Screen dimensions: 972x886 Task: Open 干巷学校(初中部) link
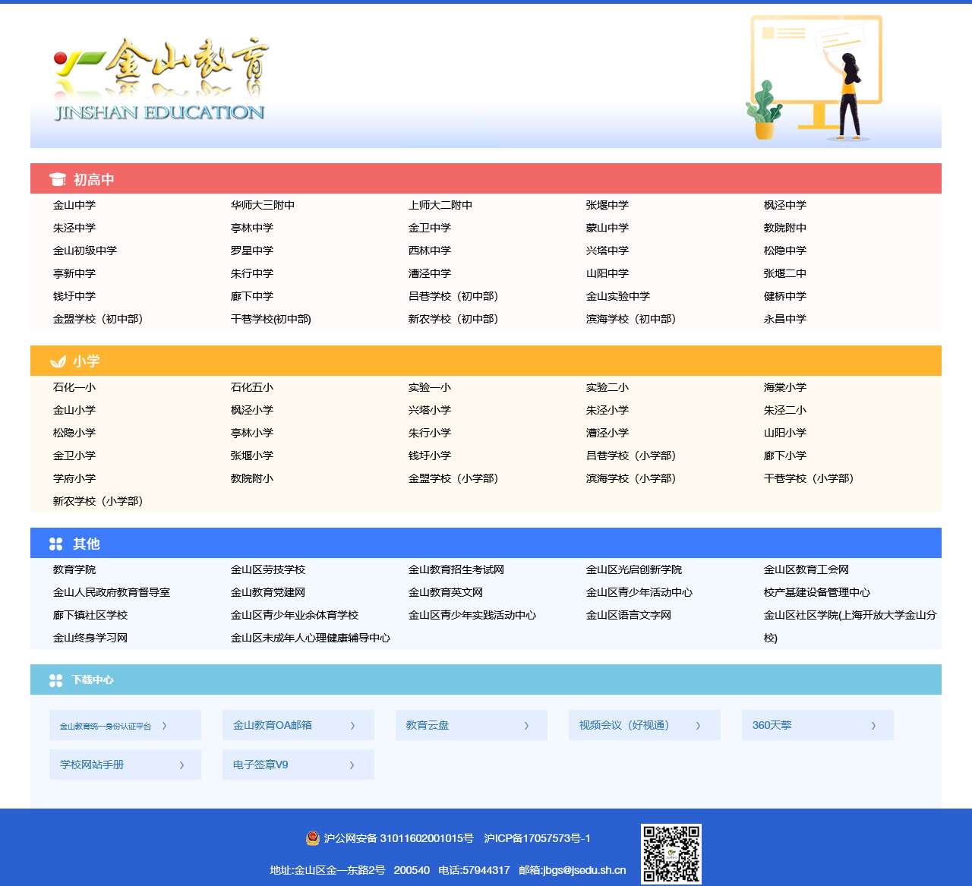click(271, 319)
